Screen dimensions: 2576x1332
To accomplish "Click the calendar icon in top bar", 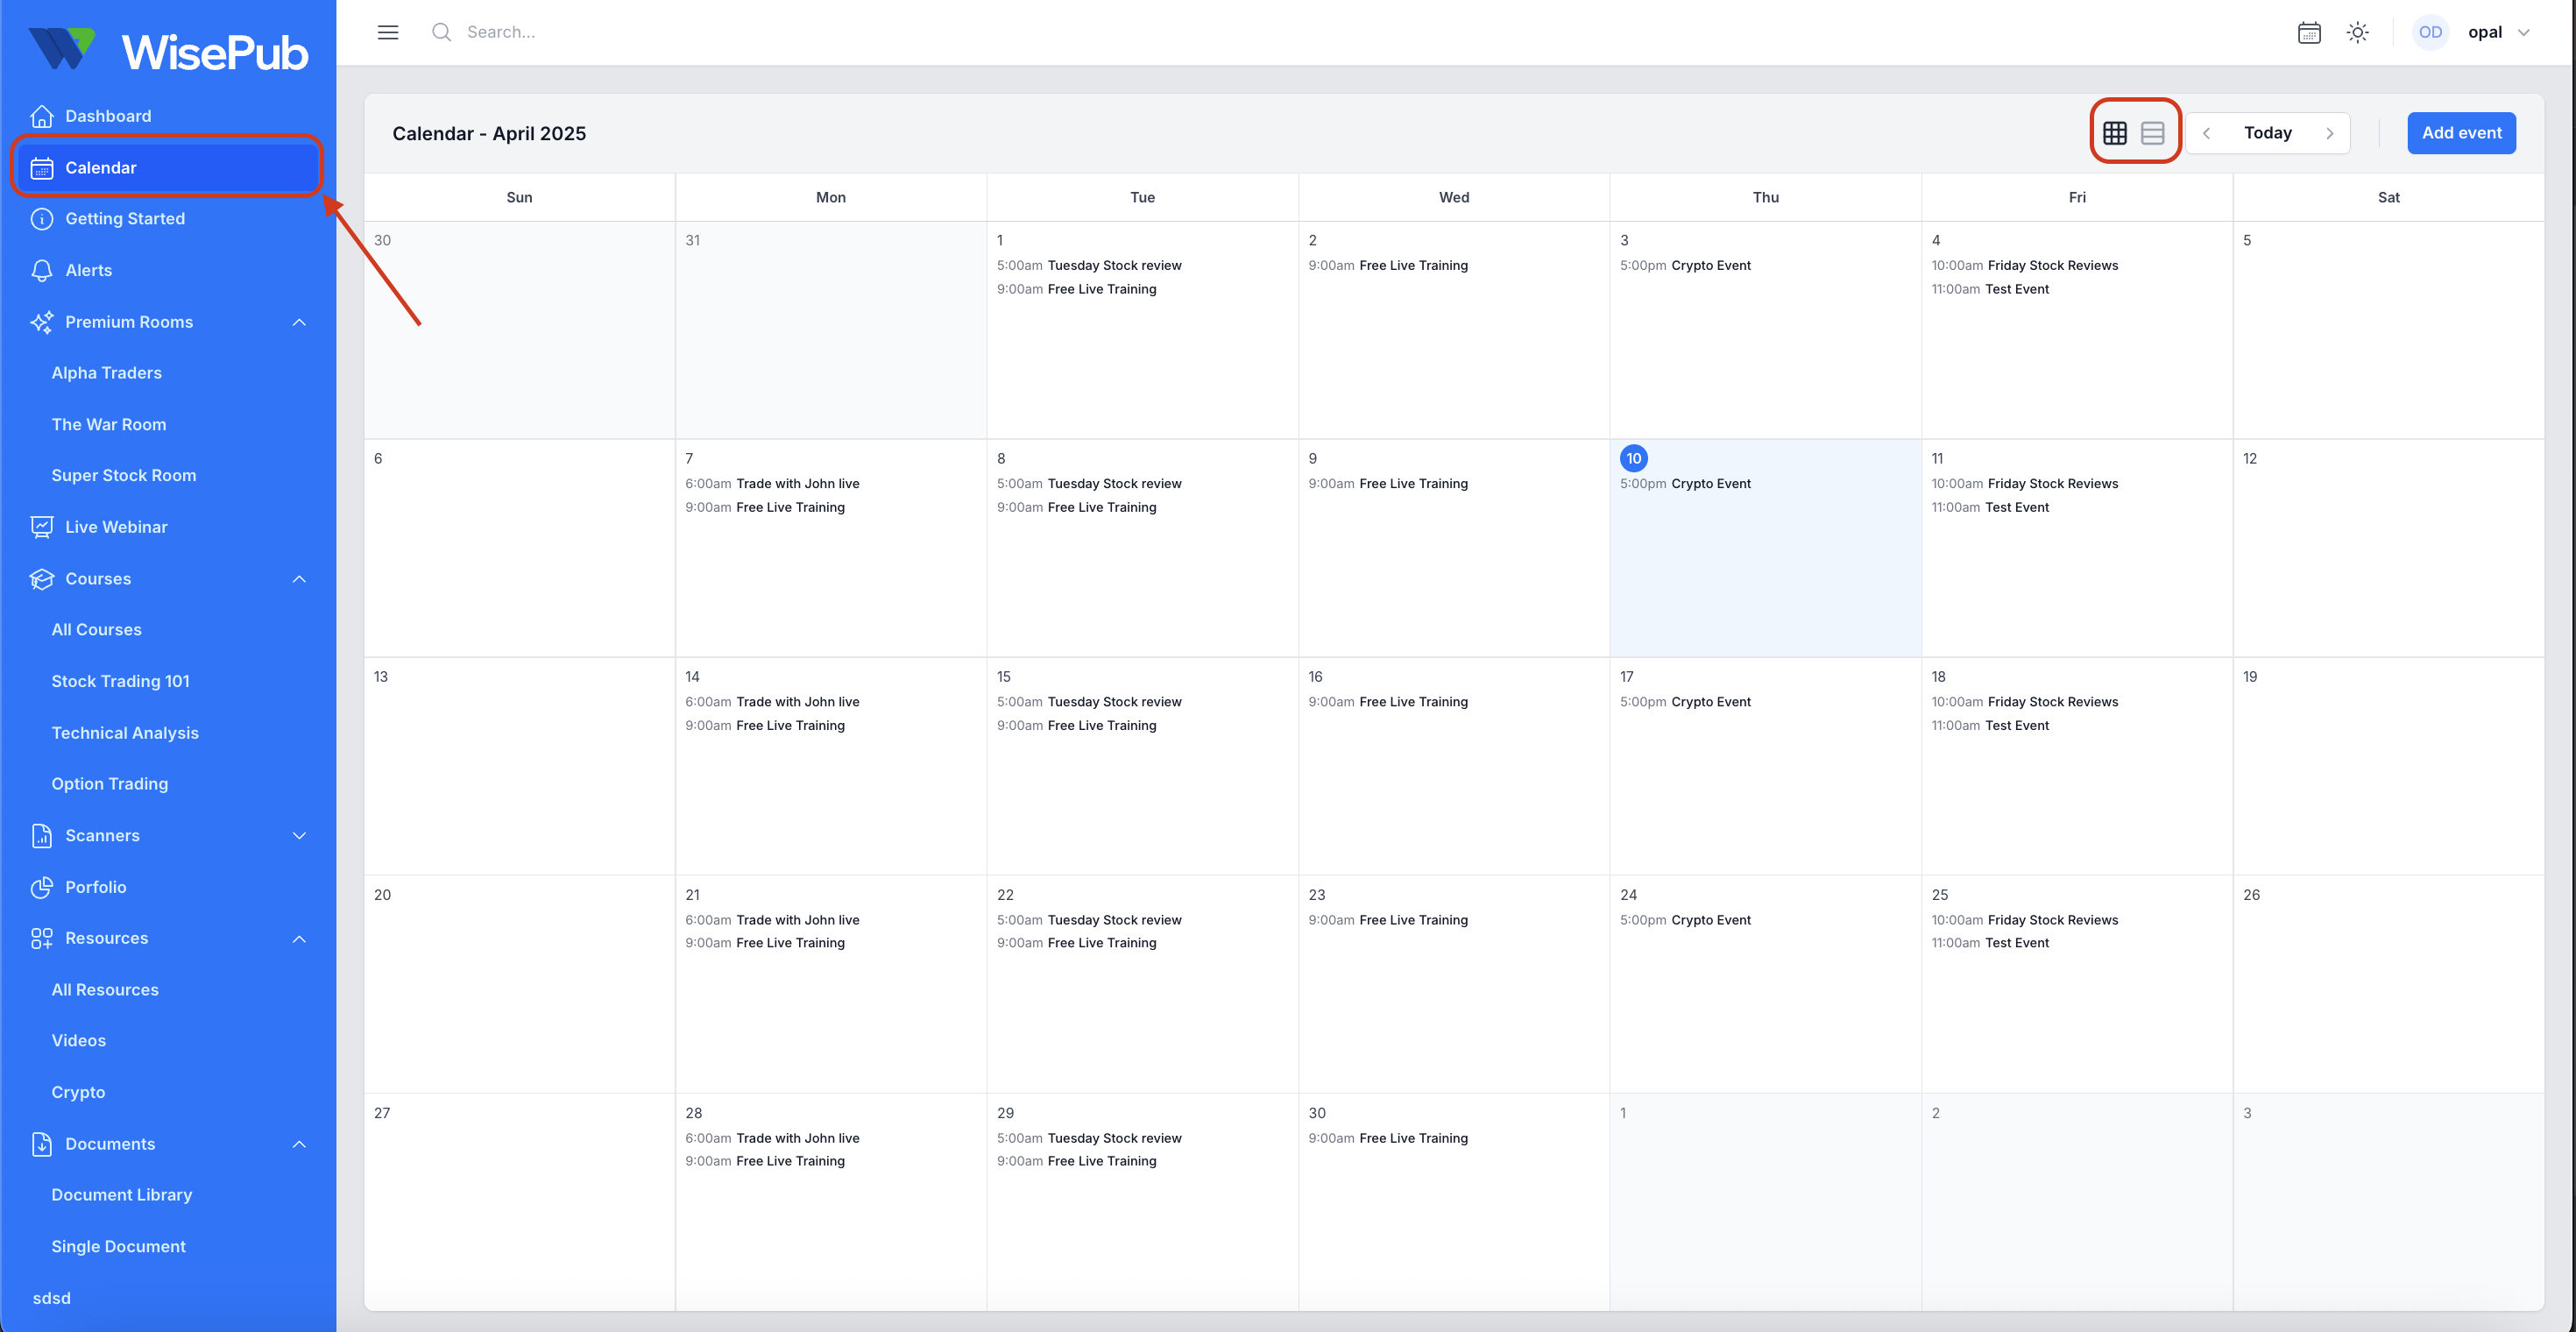I will click(x=2309, y=32).
